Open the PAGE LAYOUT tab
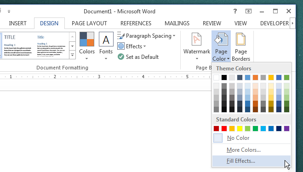Screen dimensions: 303x172 click(89, 23)
